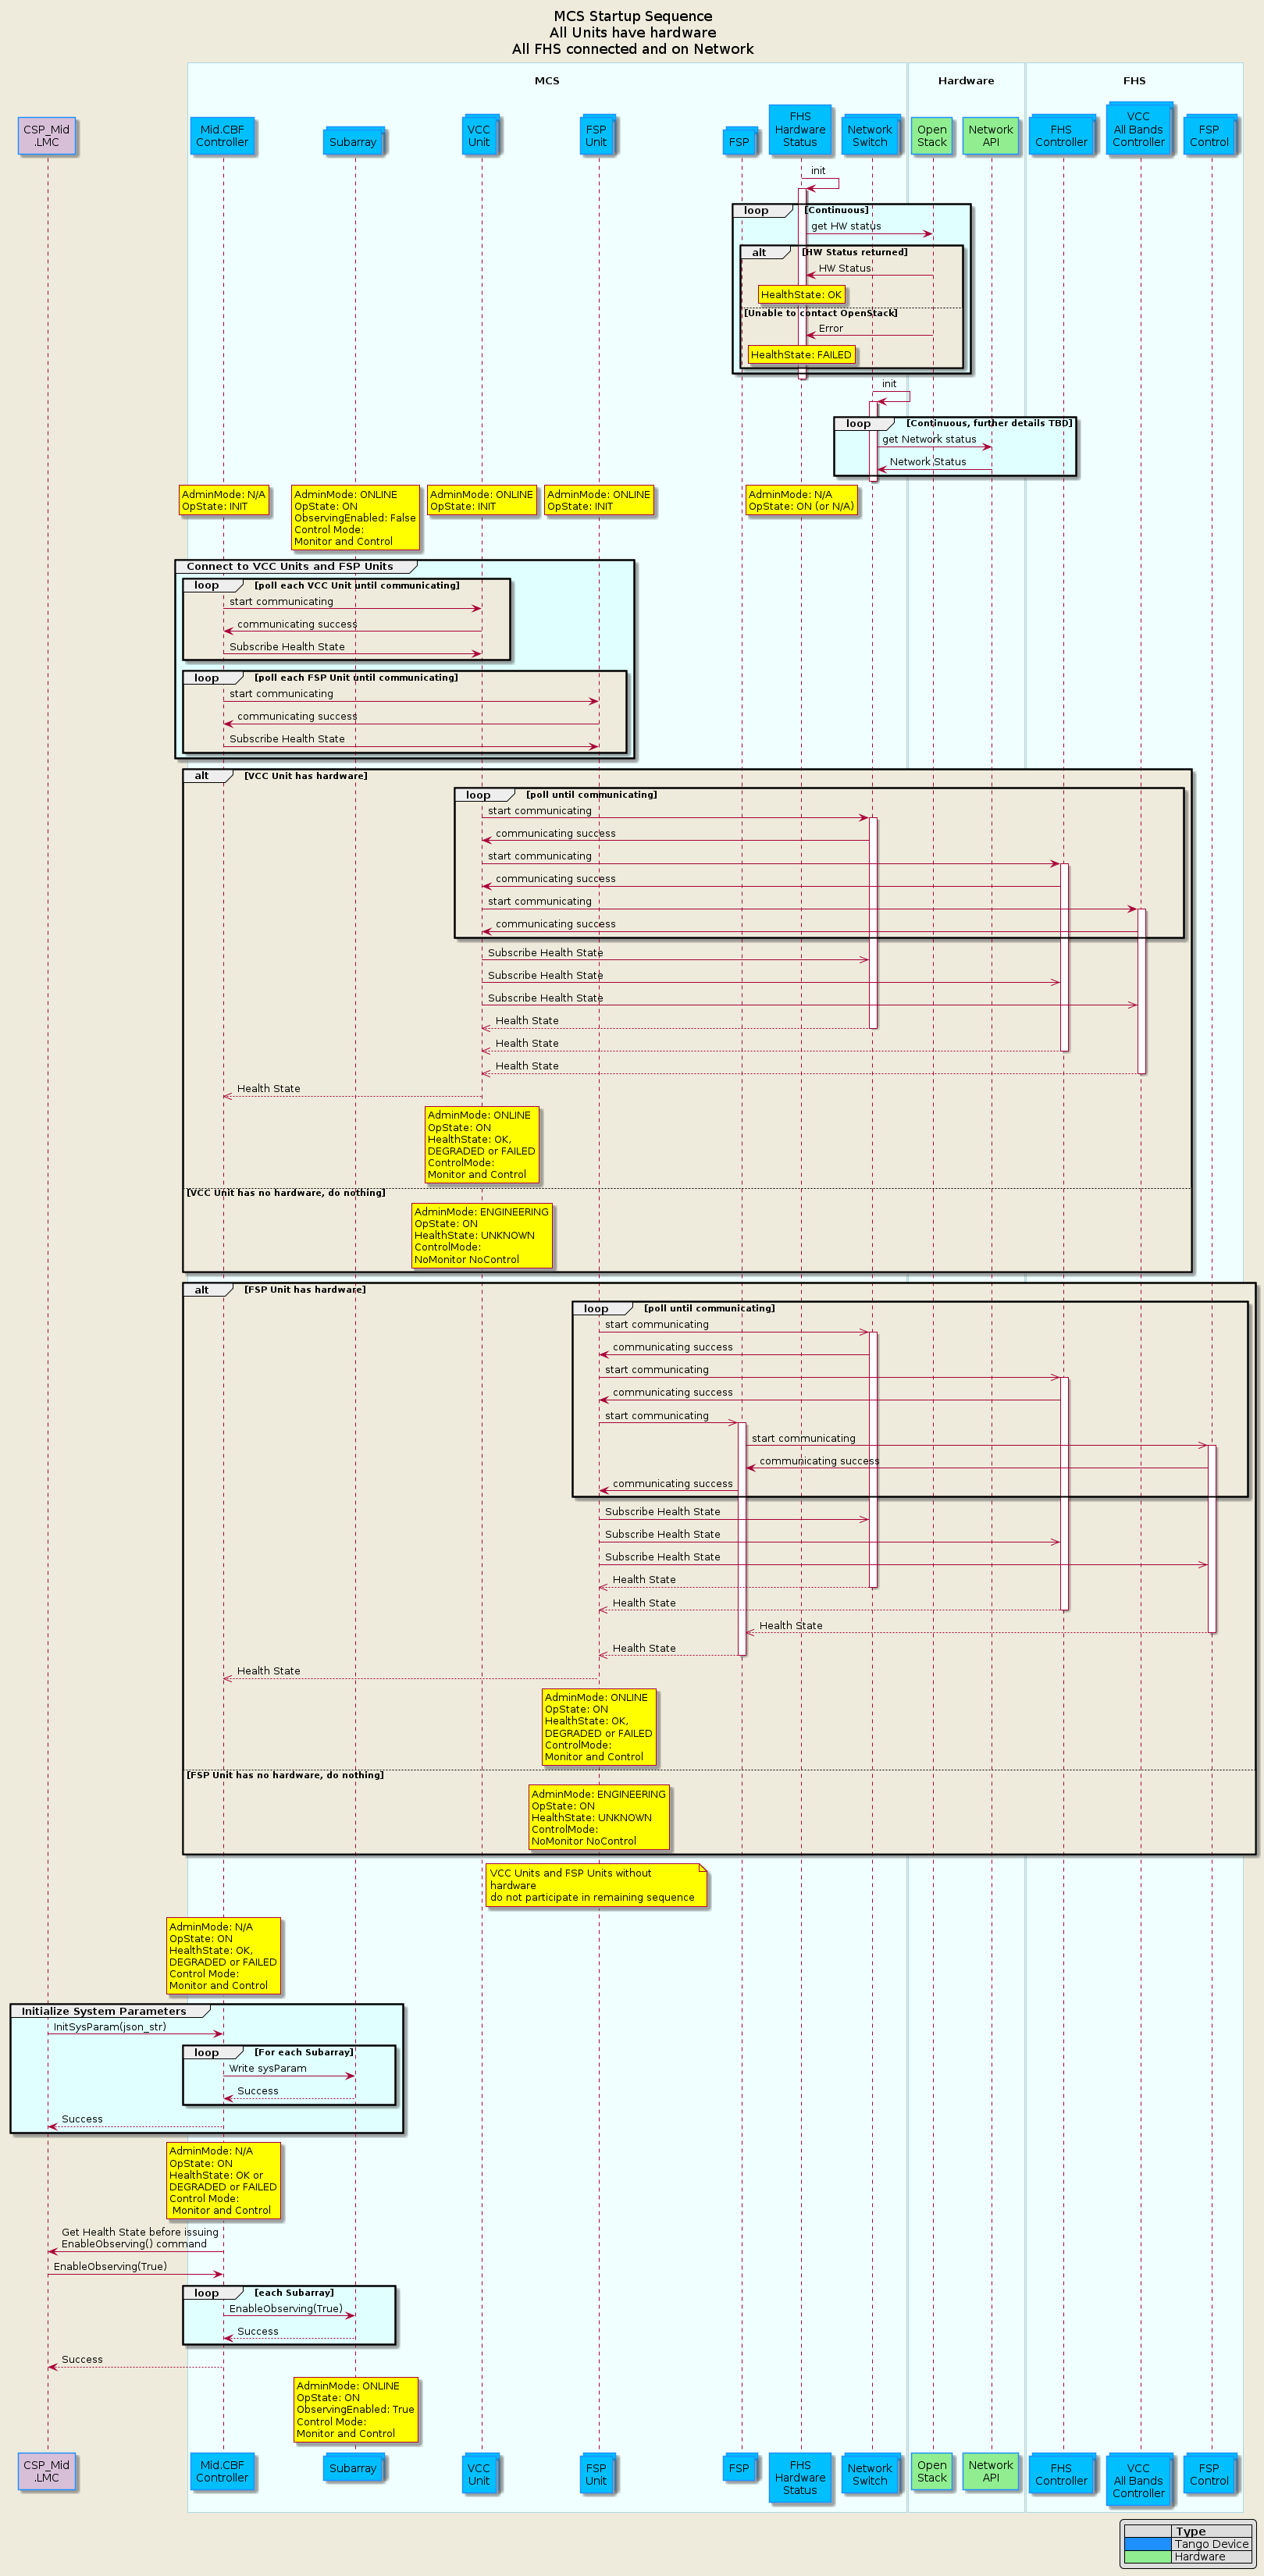This screenshot has width=1264, height=2576.
Task: Click '[FSP Unit has no hardware, do nothing]'
Action: click(x=285, y=1775)
